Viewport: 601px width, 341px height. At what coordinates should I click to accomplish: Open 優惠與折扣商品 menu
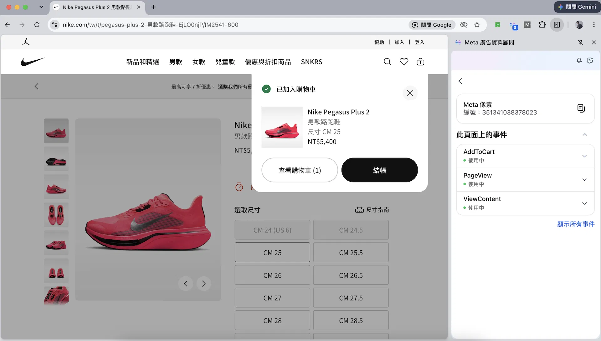(268, 62)
